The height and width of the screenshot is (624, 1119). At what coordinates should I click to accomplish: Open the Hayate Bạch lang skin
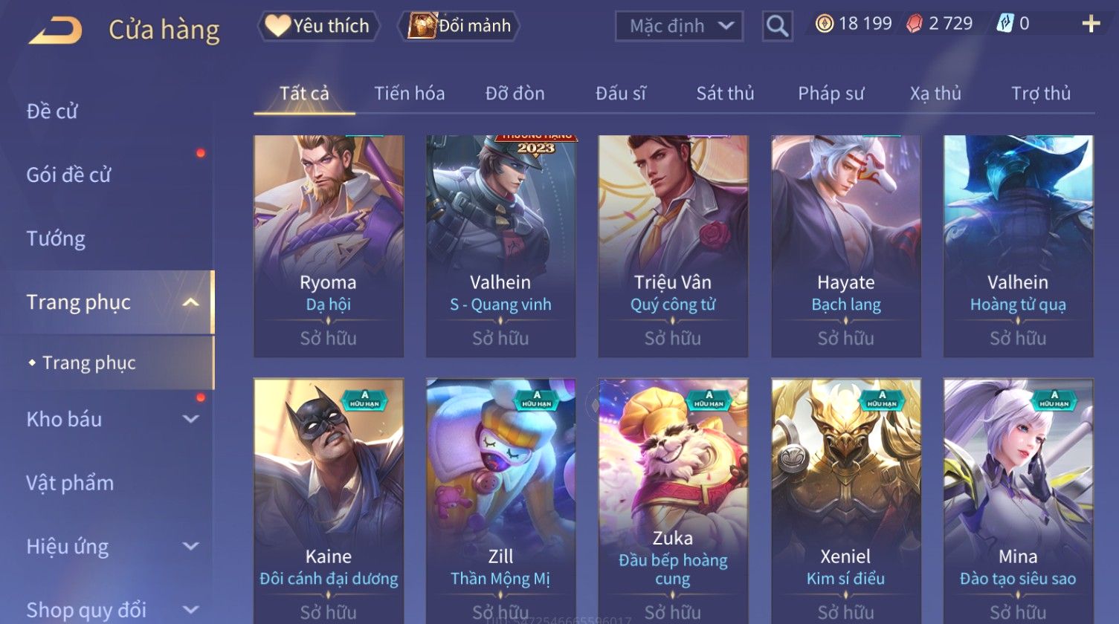point(846,246)
